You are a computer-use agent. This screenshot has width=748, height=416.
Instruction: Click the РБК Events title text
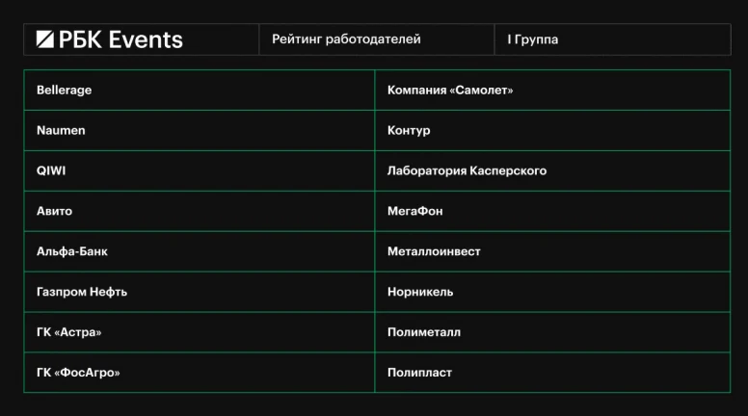(x=120, y=39)
